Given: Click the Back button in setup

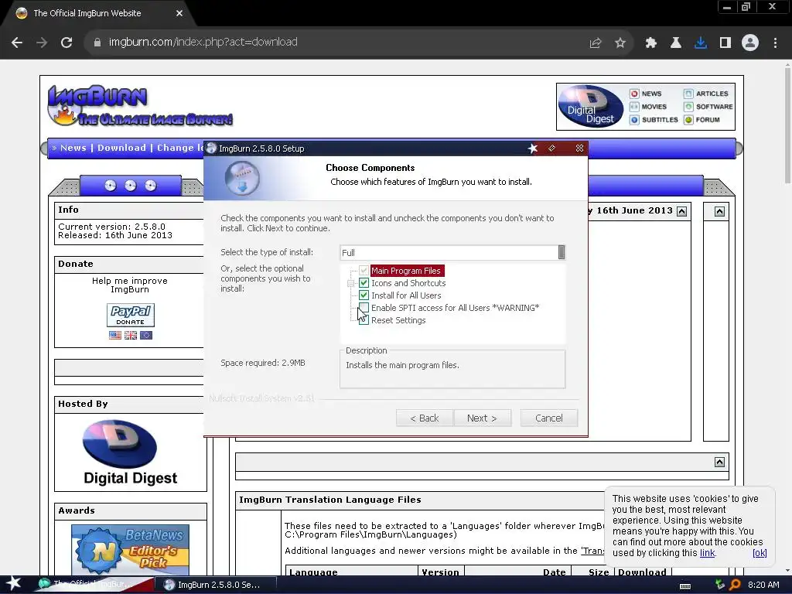Looking at the screenshot, I should (x=425, y=418).
